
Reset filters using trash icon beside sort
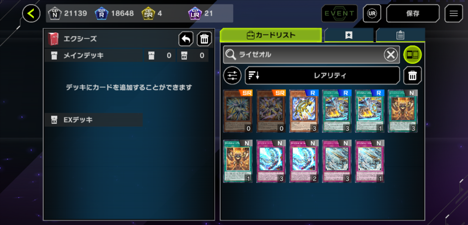point(412,76)
